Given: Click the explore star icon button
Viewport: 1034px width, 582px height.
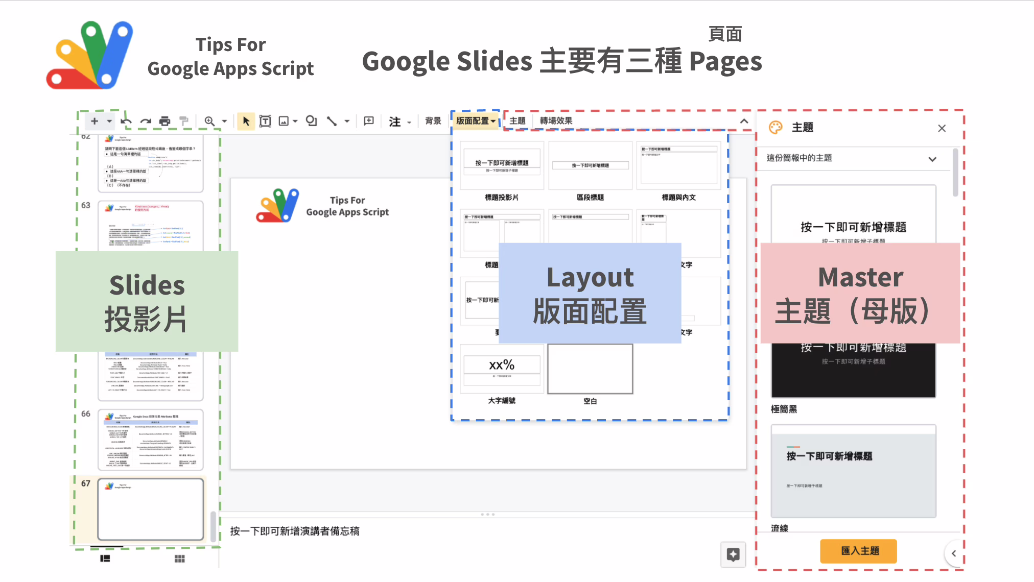Looking at the screenshot, I should (733, 554).
